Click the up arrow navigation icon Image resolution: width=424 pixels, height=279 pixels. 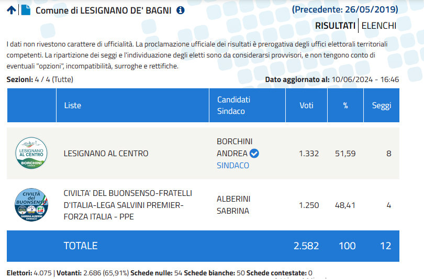pos(12,10)
